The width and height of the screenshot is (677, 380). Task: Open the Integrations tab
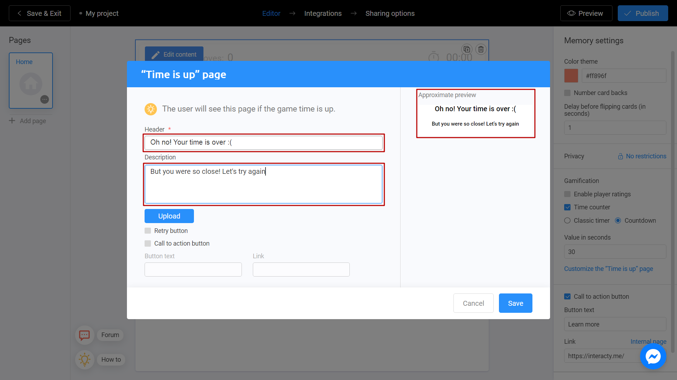point(323,13)
